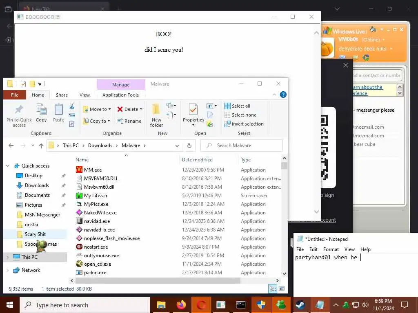Viewport: 418px width, 313px height.
Task: Switch to large icons view button
Action: (282, 289)
